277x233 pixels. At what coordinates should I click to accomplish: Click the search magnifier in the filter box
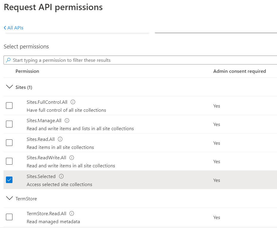point(8,60)
